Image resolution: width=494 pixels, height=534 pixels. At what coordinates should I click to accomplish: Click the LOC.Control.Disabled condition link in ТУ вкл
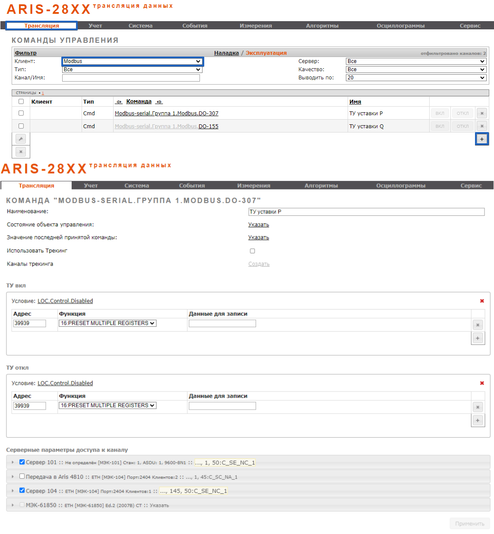(x=65, y=301)
